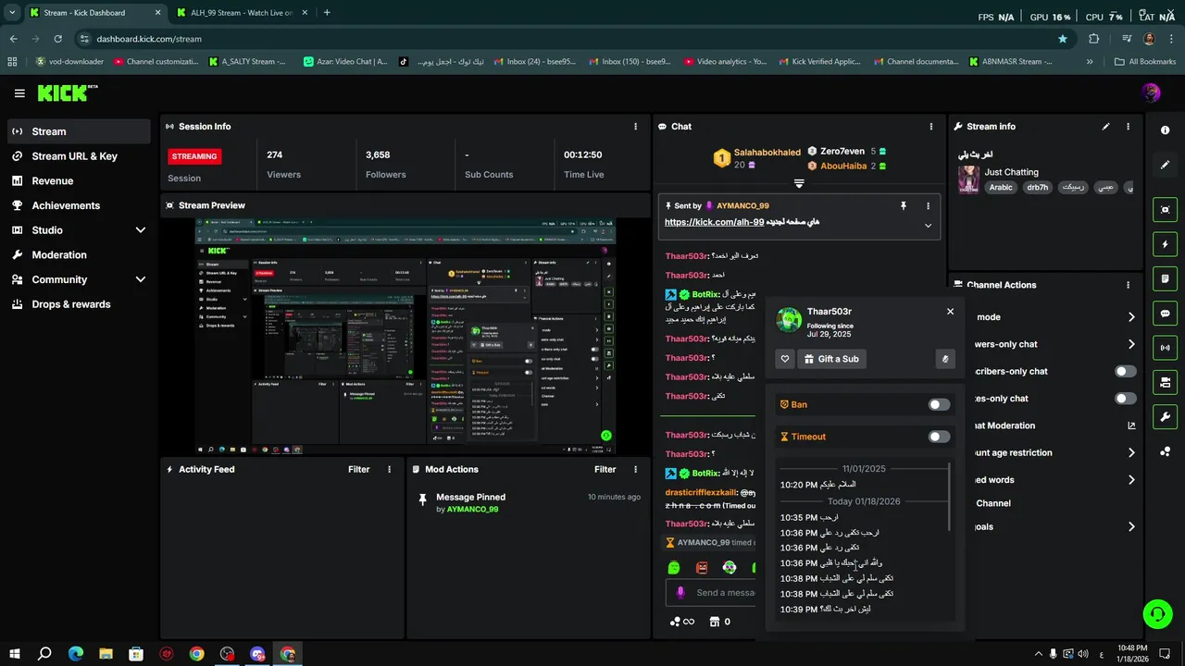This screenshot has width=1185, height=666.
Task: Collapse chat leaderboard with the arrow
Action: 799,183
